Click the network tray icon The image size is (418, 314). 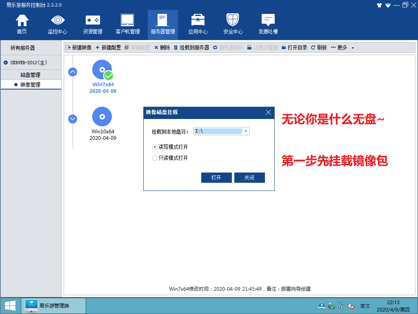coord(341,306)
